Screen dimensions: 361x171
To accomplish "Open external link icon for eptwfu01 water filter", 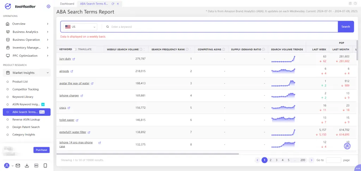I will click(x=89, y=132).
